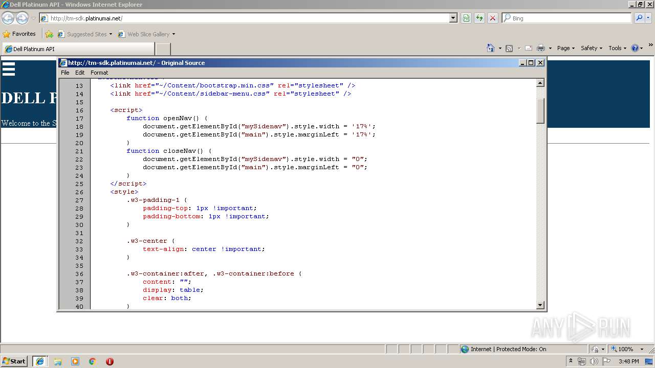The image size is (655, 368).
Task: Click the Home icon in command bar
Action: click(x=491, y=48)
